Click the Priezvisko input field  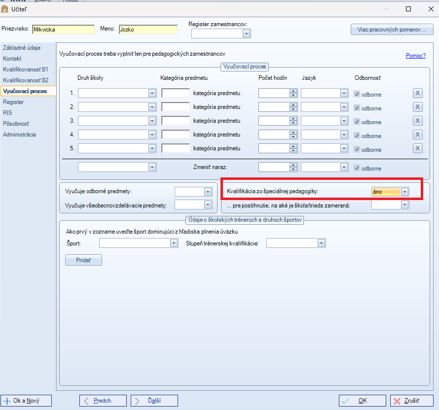point(63,29)
